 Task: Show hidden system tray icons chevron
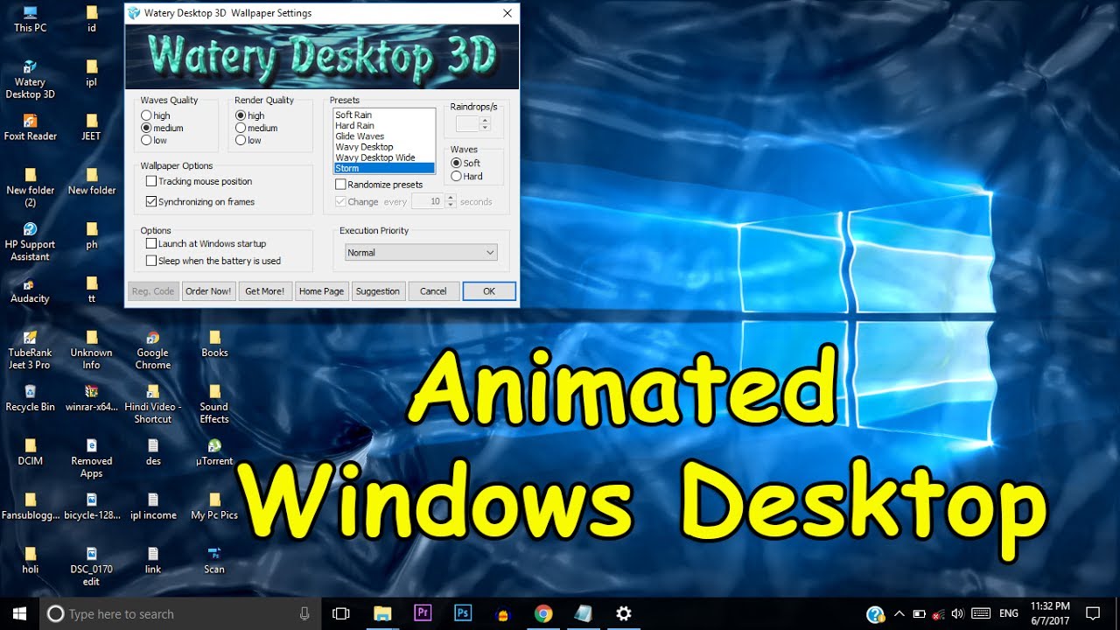[899, 613]
